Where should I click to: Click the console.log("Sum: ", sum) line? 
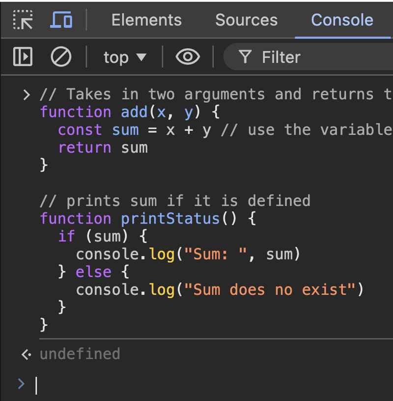coord(188,254)
